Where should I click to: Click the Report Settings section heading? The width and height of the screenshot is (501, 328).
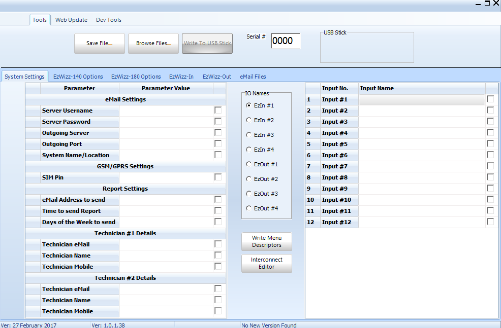tap(125, 189)
